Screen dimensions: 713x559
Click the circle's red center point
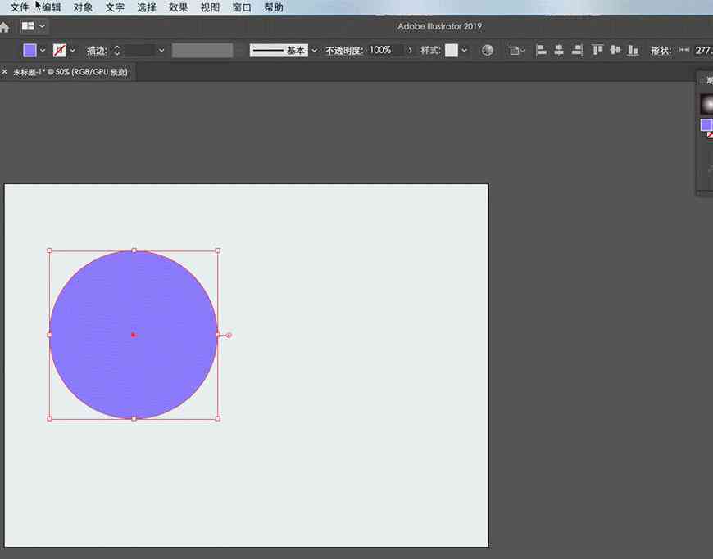pyautogui.click(x=134, y=335)
